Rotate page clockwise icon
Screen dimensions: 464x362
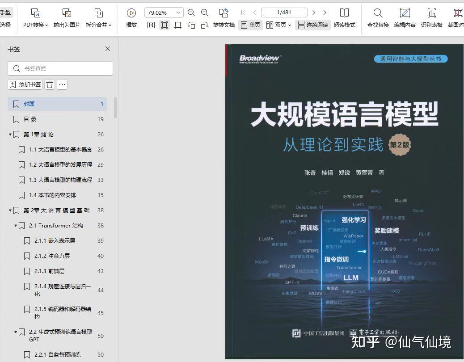tap(204, 25)
